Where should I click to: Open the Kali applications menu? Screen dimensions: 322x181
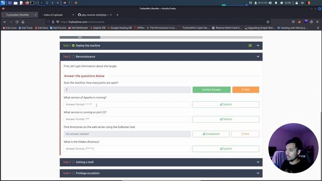3,3
